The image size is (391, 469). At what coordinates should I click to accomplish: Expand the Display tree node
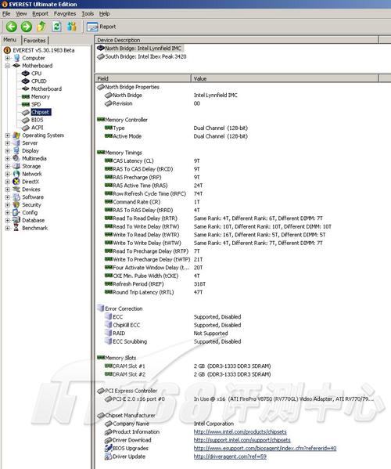point(8,151)
